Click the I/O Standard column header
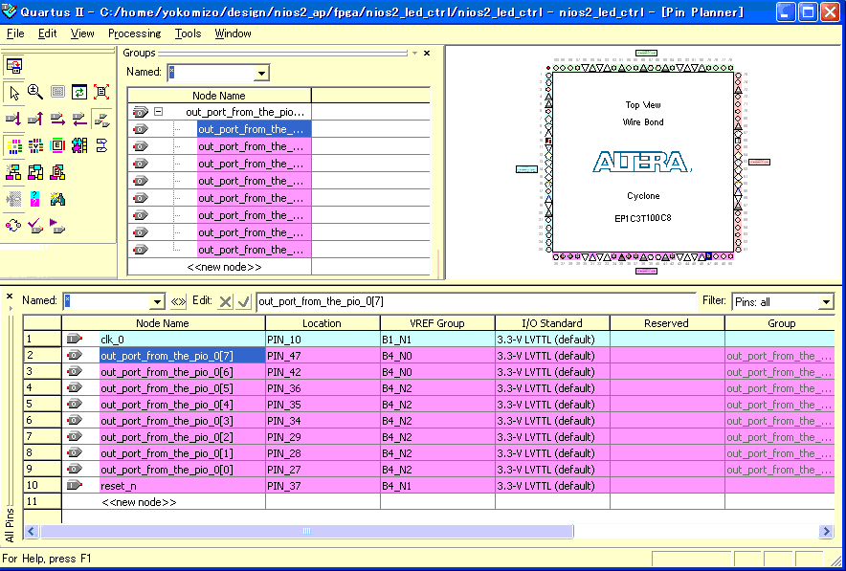 [x=552, y=323]
